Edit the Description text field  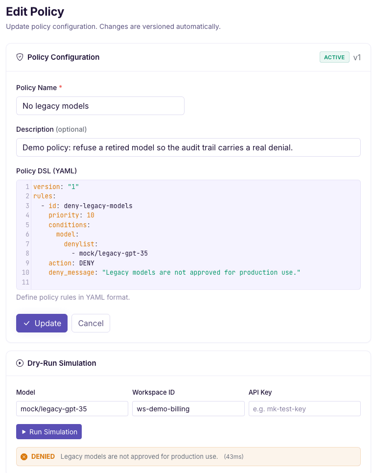[188, 147]
